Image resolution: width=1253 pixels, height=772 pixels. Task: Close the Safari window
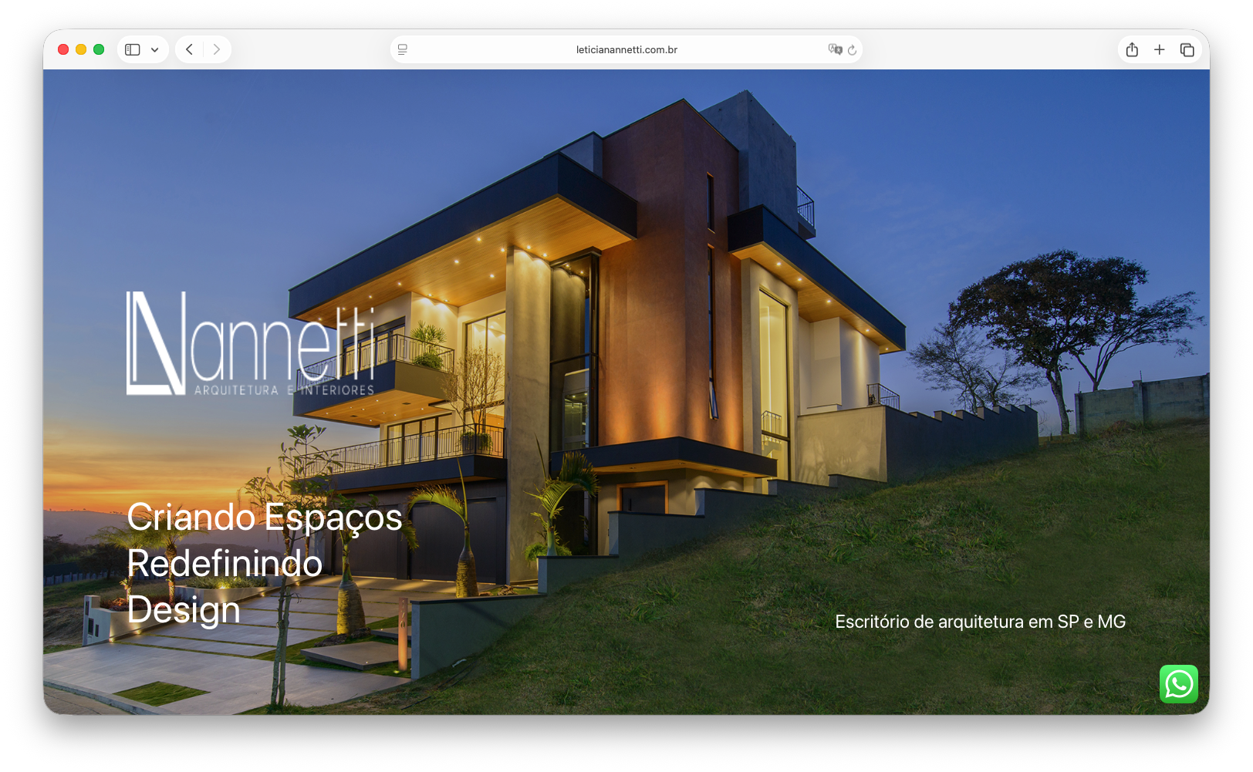click(x=63, y=49)
